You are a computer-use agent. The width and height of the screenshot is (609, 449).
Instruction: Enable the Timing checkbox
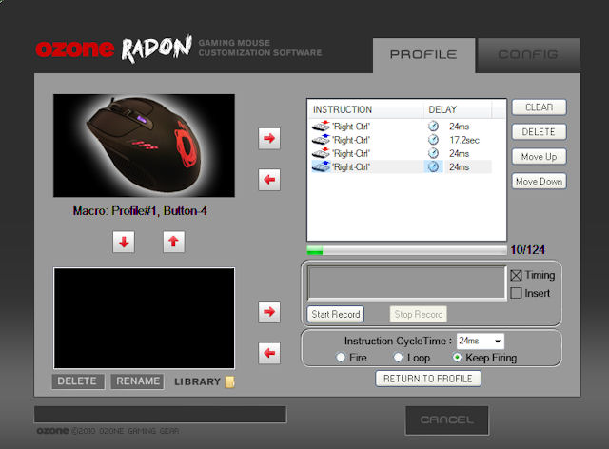(x=516, y=275)
